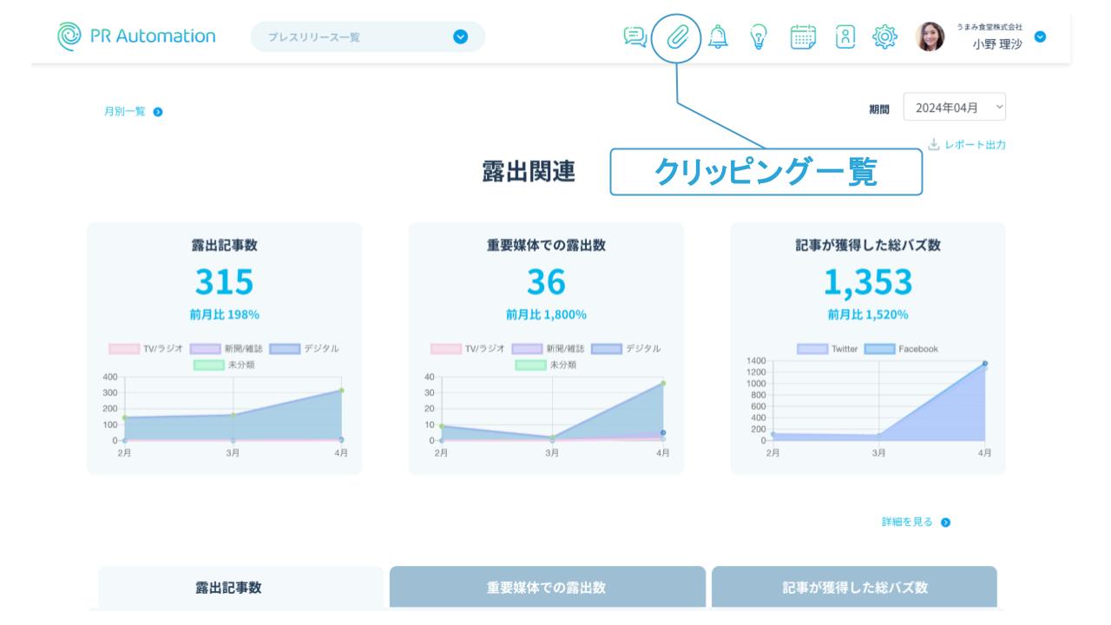Expand the user account menu arrow
1111x625 pixels.
pyautogui.click(x=1041, y=36)
